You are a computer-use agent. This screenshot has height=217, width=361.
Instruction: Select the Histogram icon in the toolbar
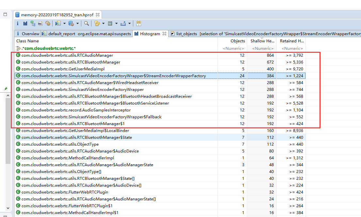(x=25, y=23)
